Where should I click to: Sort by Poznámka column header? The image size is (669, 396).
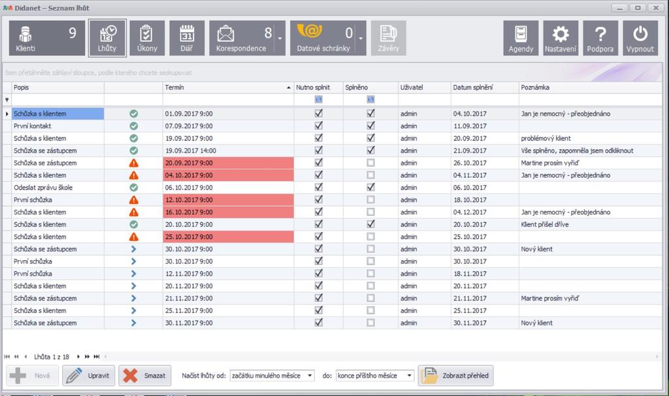coord(591,88)
